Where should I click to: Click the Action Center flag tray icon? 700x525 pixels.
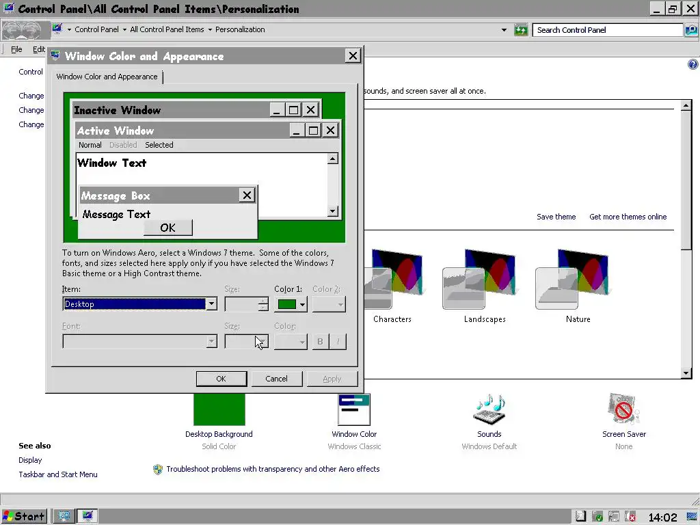(x=580, y=517)
